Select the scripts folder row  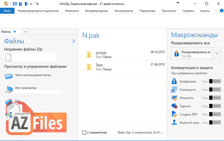(125, 55)
